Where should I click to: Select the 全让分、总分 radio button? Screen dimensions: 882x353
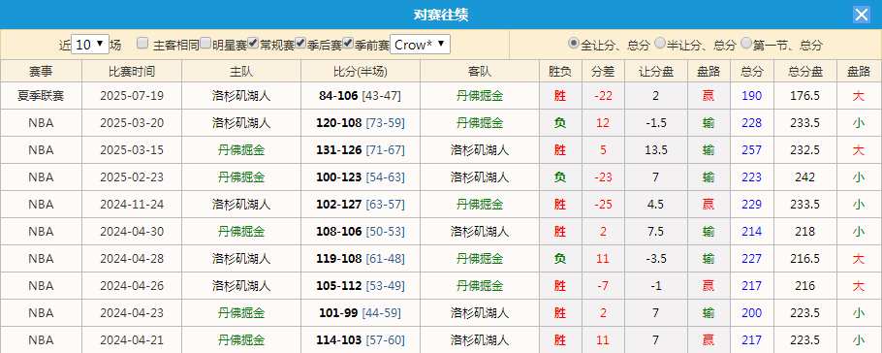tap(573, 43)
